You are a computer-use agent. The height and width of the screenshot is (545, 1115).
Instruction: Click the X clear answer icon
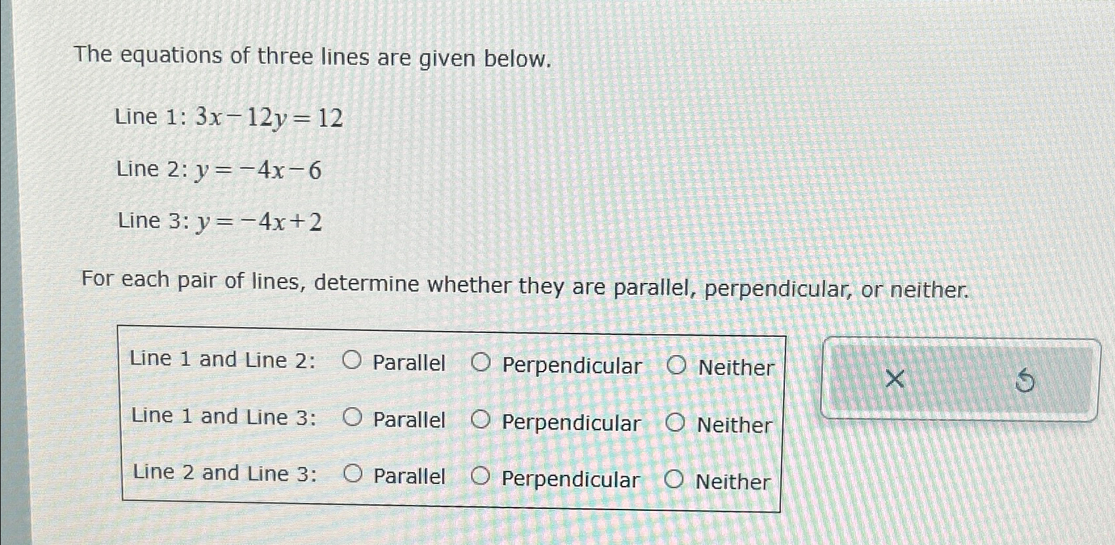point(894,378)
